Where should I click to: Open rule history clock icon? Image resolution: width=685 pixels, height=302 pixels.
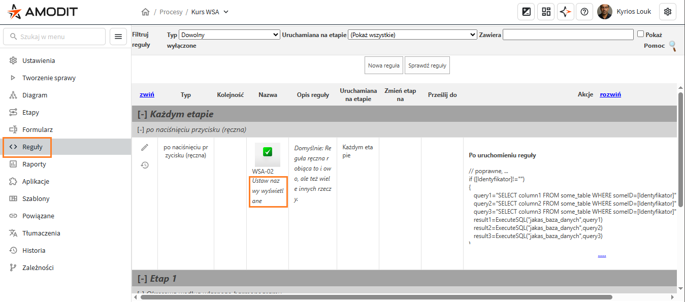(x=145, y=165)
